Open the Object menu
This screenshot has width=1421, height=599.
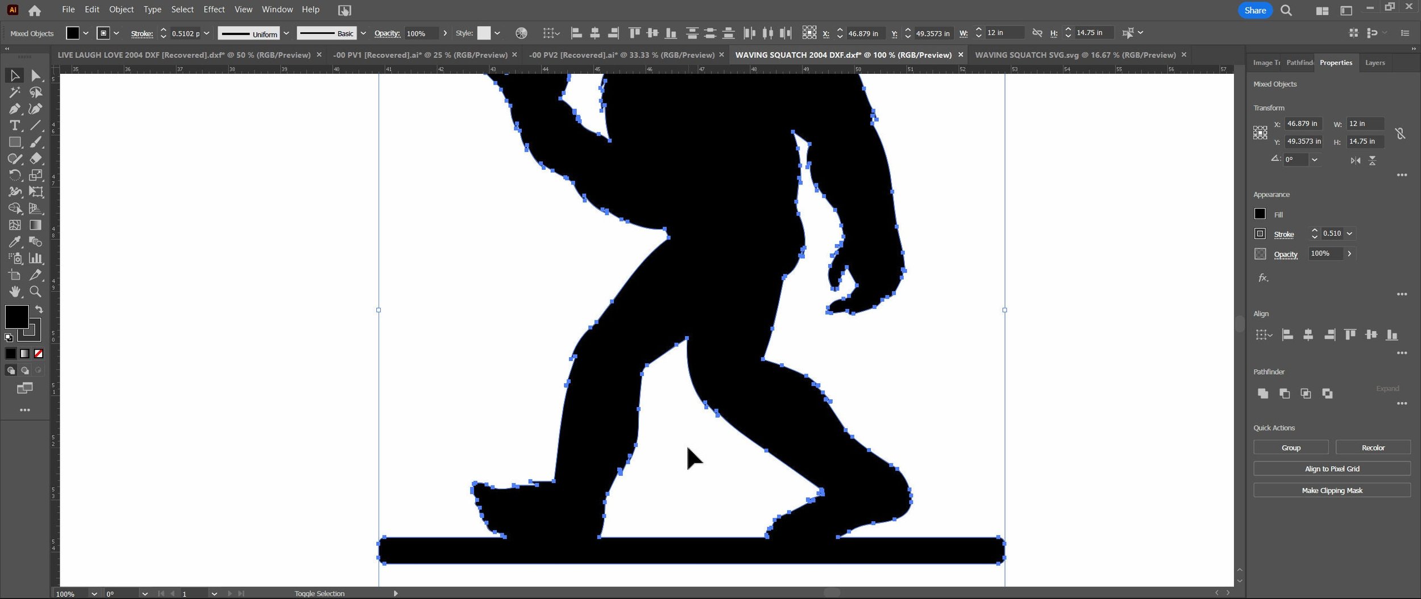click(x=122, y=10)
